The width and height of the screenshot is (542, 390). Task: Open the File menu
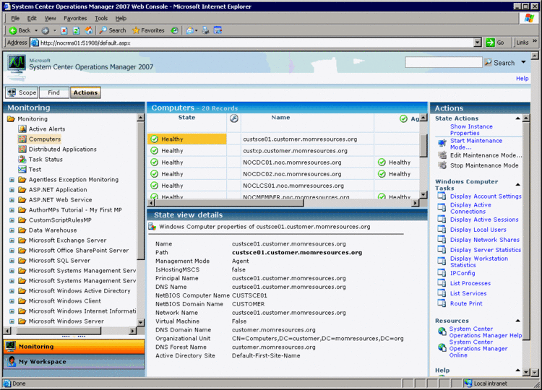(x=15, y=18)
